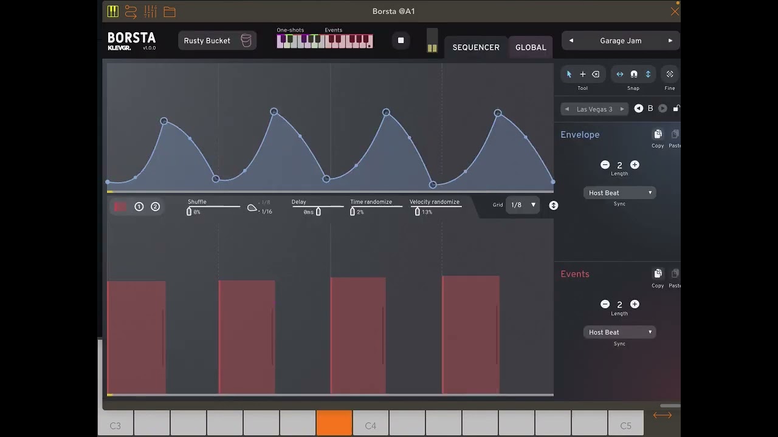
Task: Toggle horizontal snap
Action: click(619, 74)
